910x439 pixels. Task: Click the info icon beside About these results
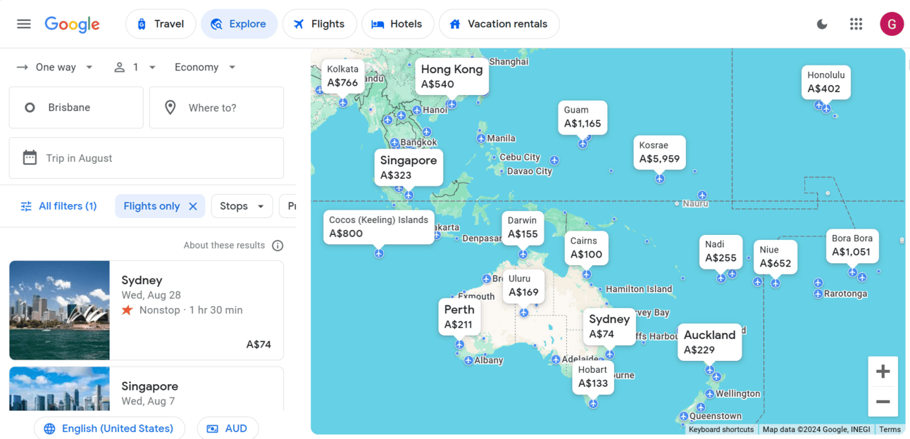click(x=278, y=246)
